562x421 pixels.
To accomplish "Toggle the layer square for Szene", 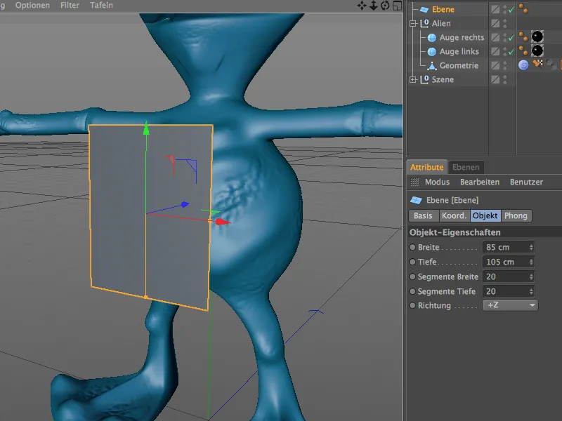I will 495,79.
